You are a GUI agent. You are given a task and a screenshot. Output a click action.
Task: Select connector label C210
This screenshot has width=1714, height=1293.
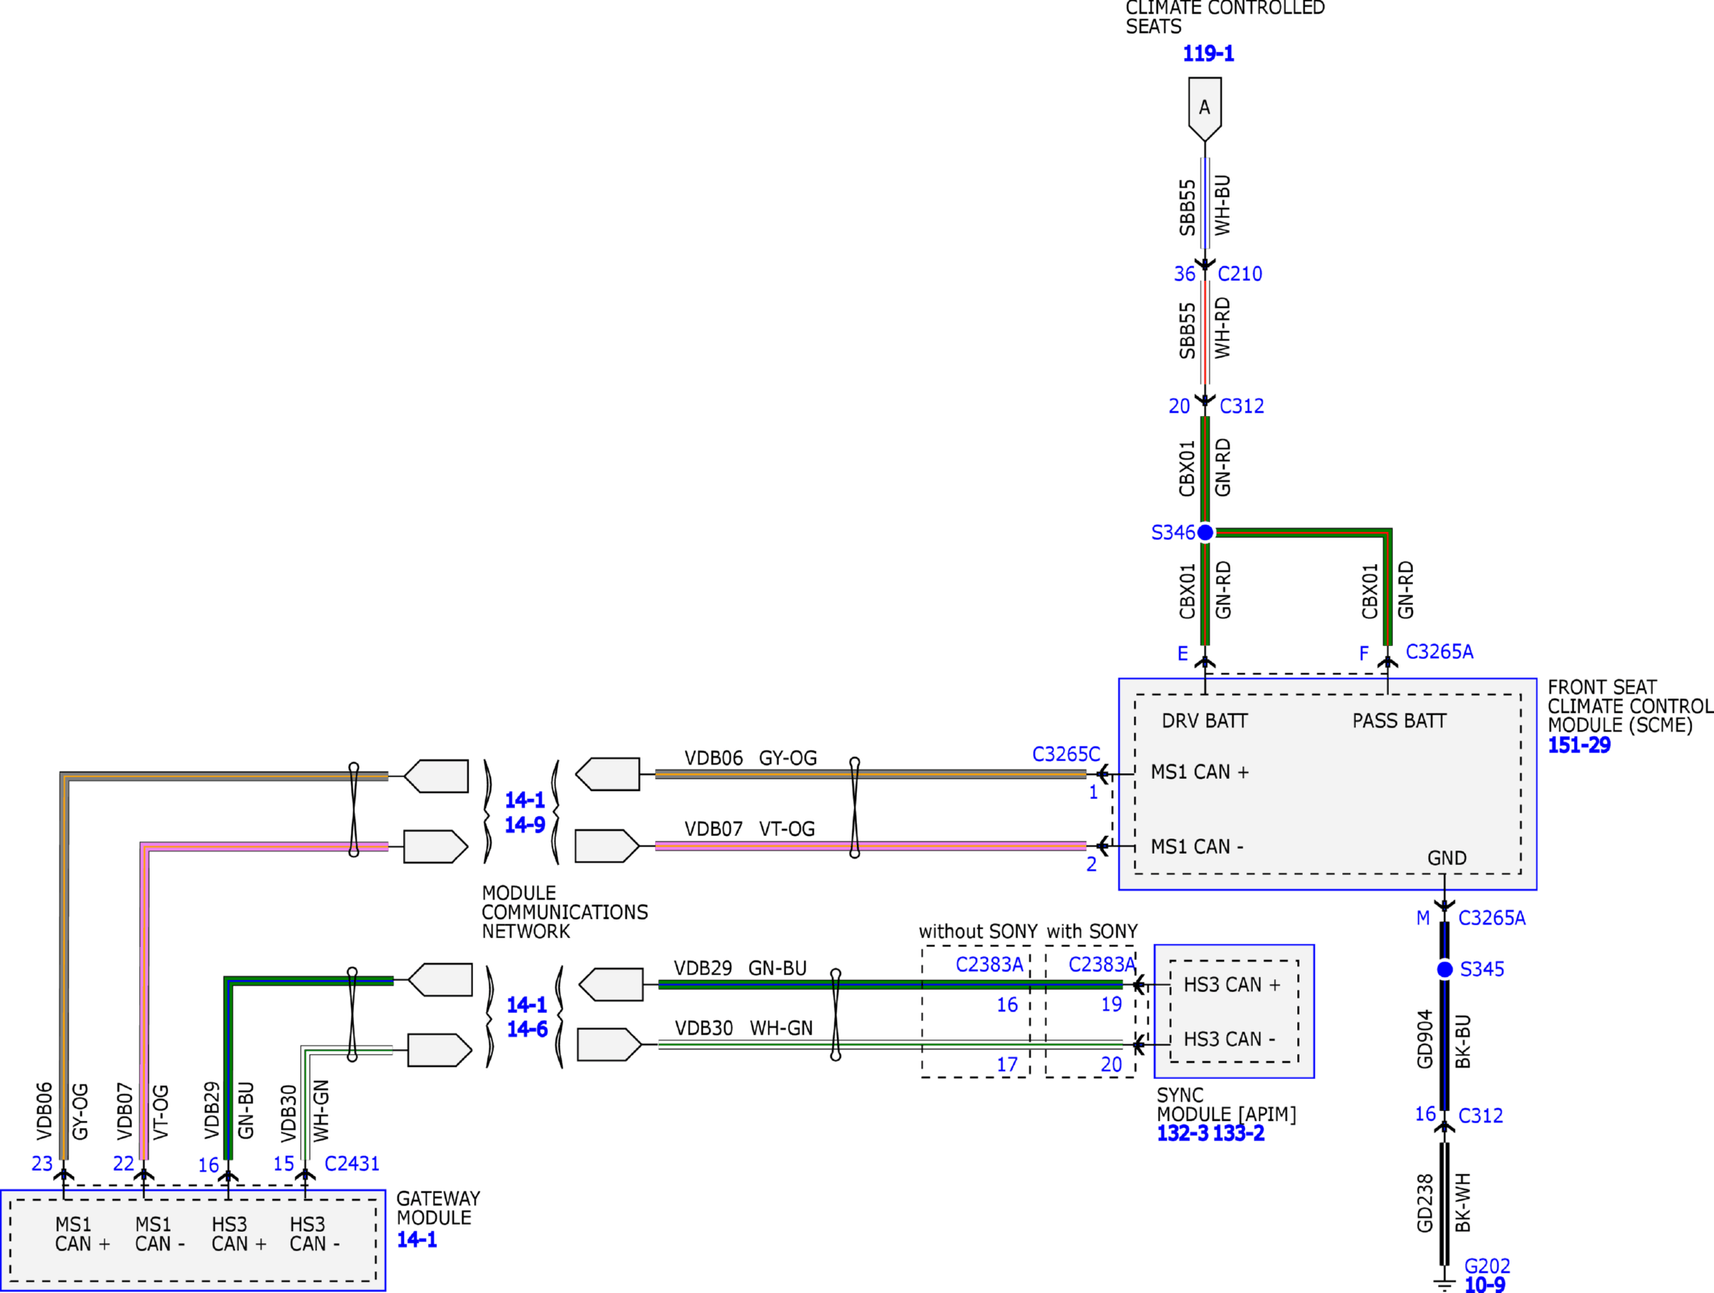click(x=1240, y=274)
